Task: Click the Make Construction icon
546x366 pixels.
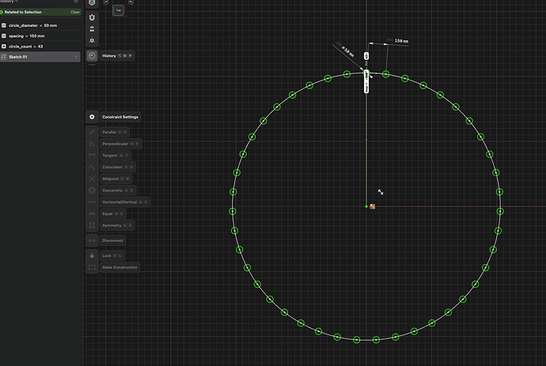Action: coord(92,267)
